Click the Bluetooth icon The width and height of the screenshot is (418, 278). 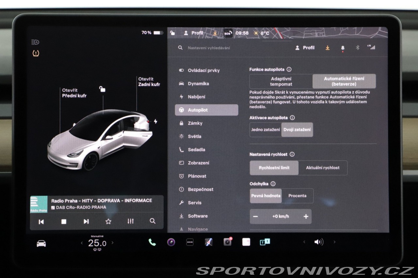pyautogui.click(x=357, y=48)
